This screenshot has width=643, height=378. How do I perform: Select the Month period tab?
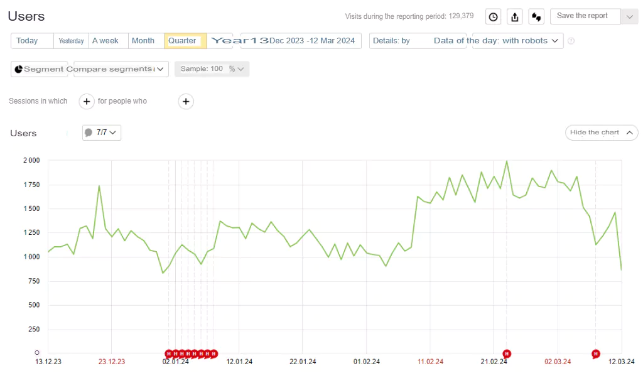click(146, 41)
